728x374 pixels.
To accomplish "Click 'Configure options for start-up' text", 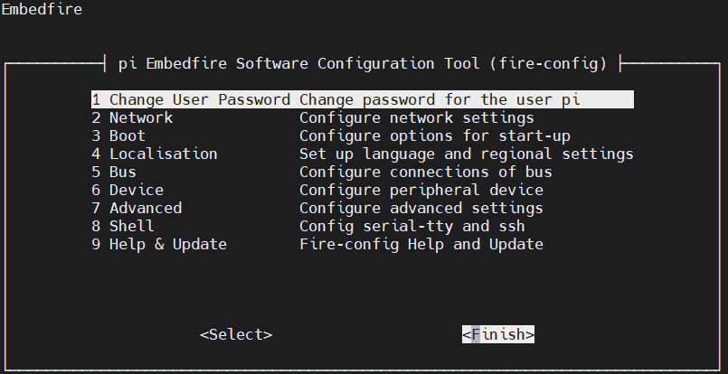I will tap(435, 136).
